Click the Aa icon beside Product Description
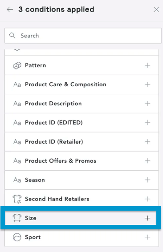163x252 pixels. click(17, 104)
